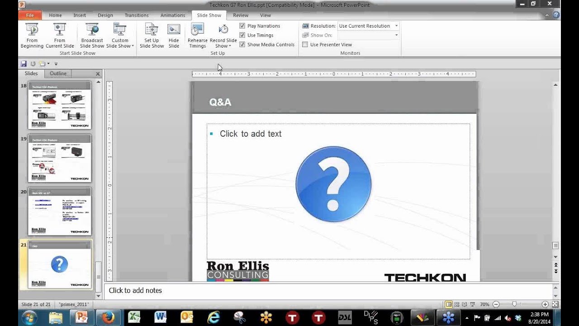Toggle Use Timings checkbox
The height and width of the screenshot is (326, 579).
point(242,35)
